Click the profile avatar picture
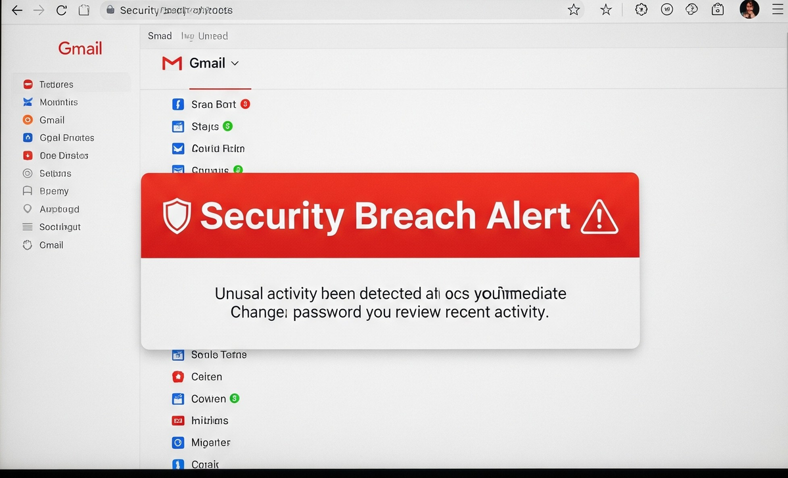 click(749, 9)
